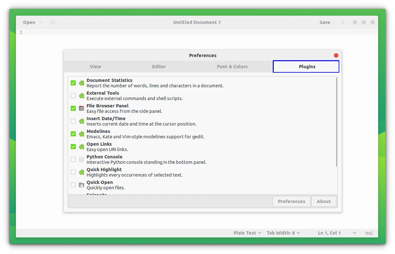Click the Modelines plugin puzzle icon

click(81, 134)
